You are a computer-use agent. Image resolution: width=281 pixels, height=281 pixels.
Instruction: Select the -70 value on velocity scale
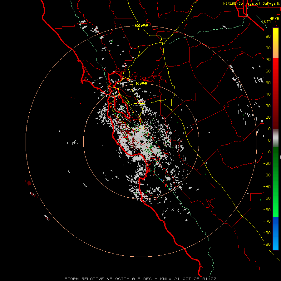pos(267,221)
